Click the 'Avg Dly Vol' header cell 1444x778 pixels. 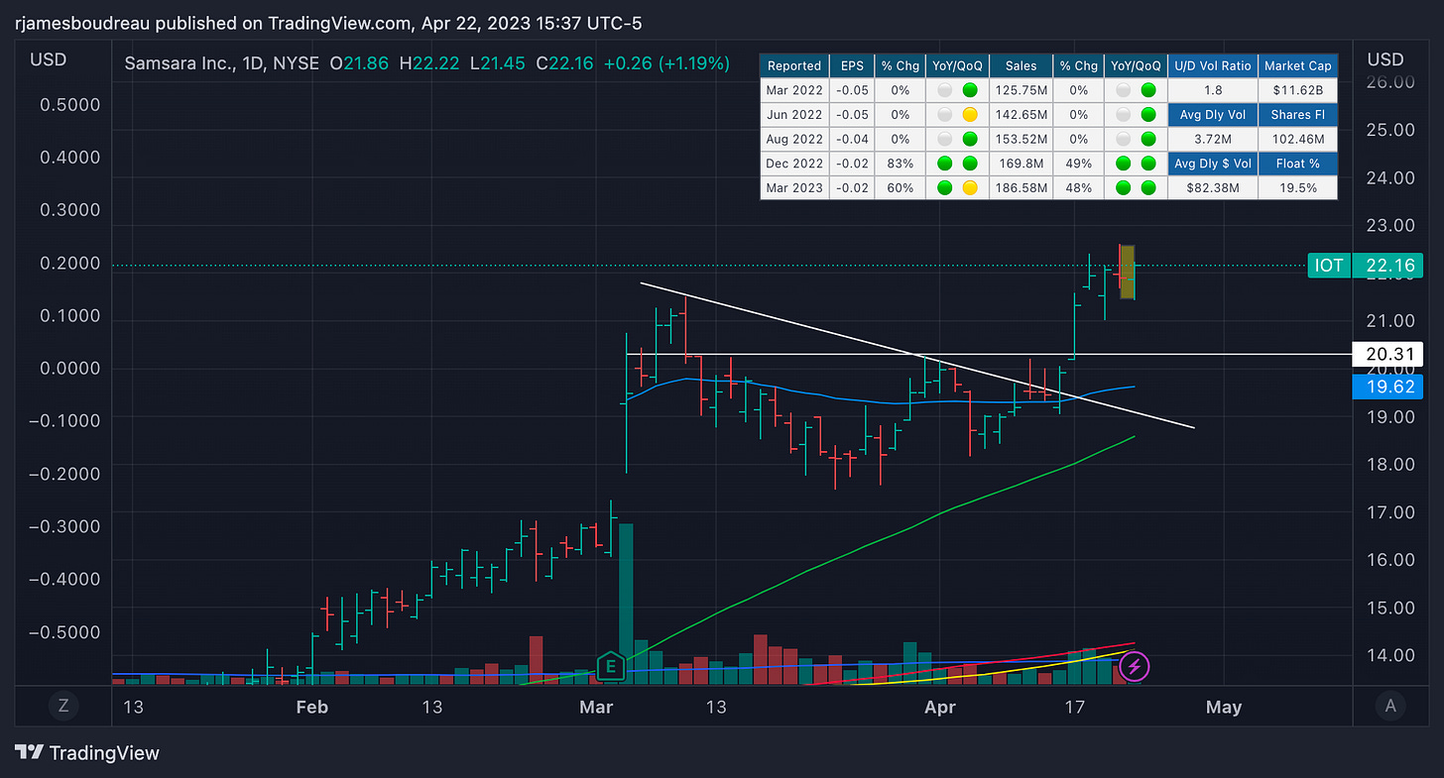point(1214,115)
